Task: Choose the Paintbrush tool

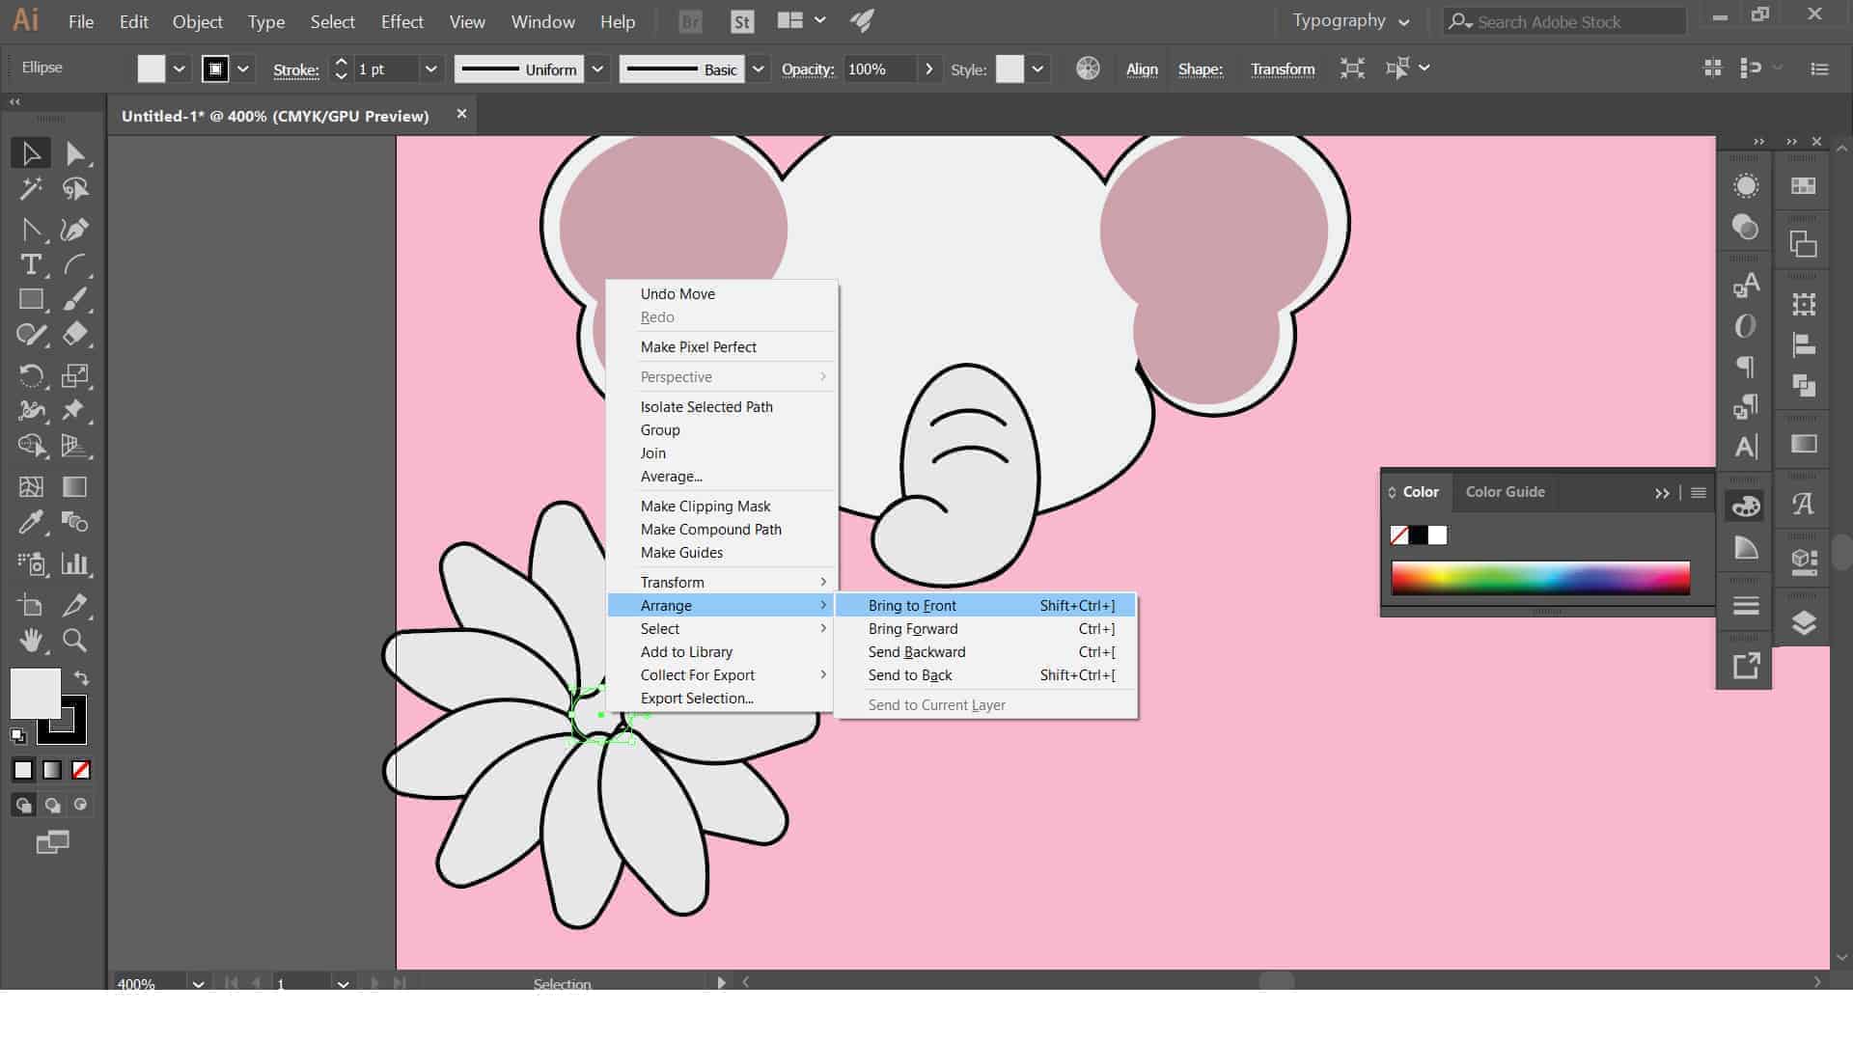Action: coord(75,299)
